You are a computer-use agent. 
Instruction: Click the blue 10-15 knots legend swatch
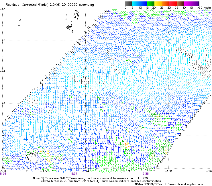click(143, 3)
